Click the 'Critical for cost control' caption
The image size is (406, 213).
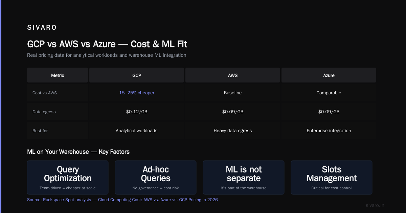[332, 188]
